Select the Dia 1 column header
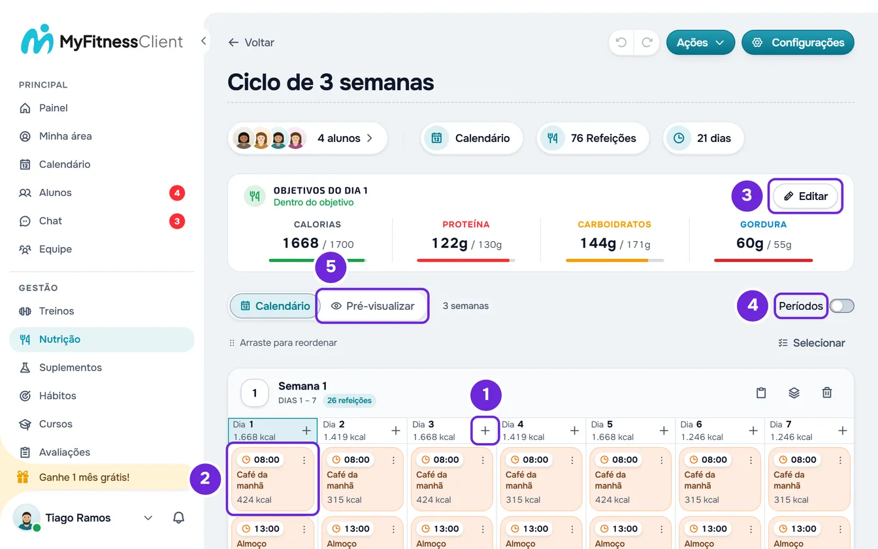Screen dimensions: 878x549 (x=272, y=431)
